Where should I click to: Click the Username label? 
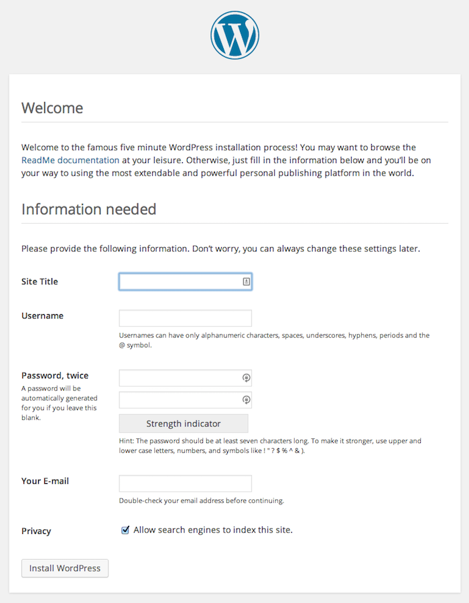(42, 316)
